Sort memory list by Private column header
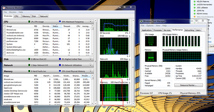The height and width of the screenshot is (112, 214). [x=86, y=76]
